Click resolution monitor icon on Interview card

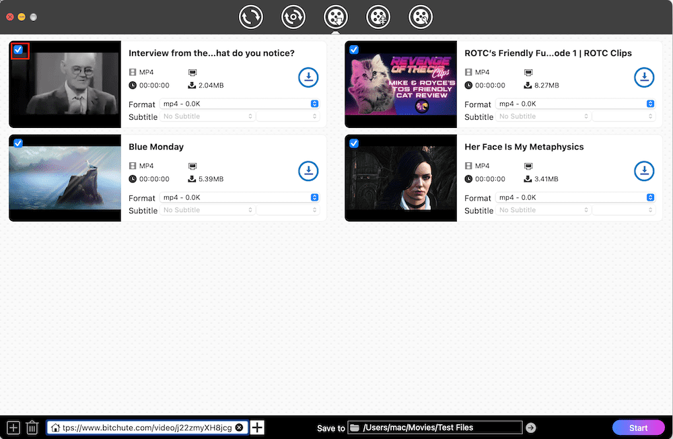click(192, 73)
